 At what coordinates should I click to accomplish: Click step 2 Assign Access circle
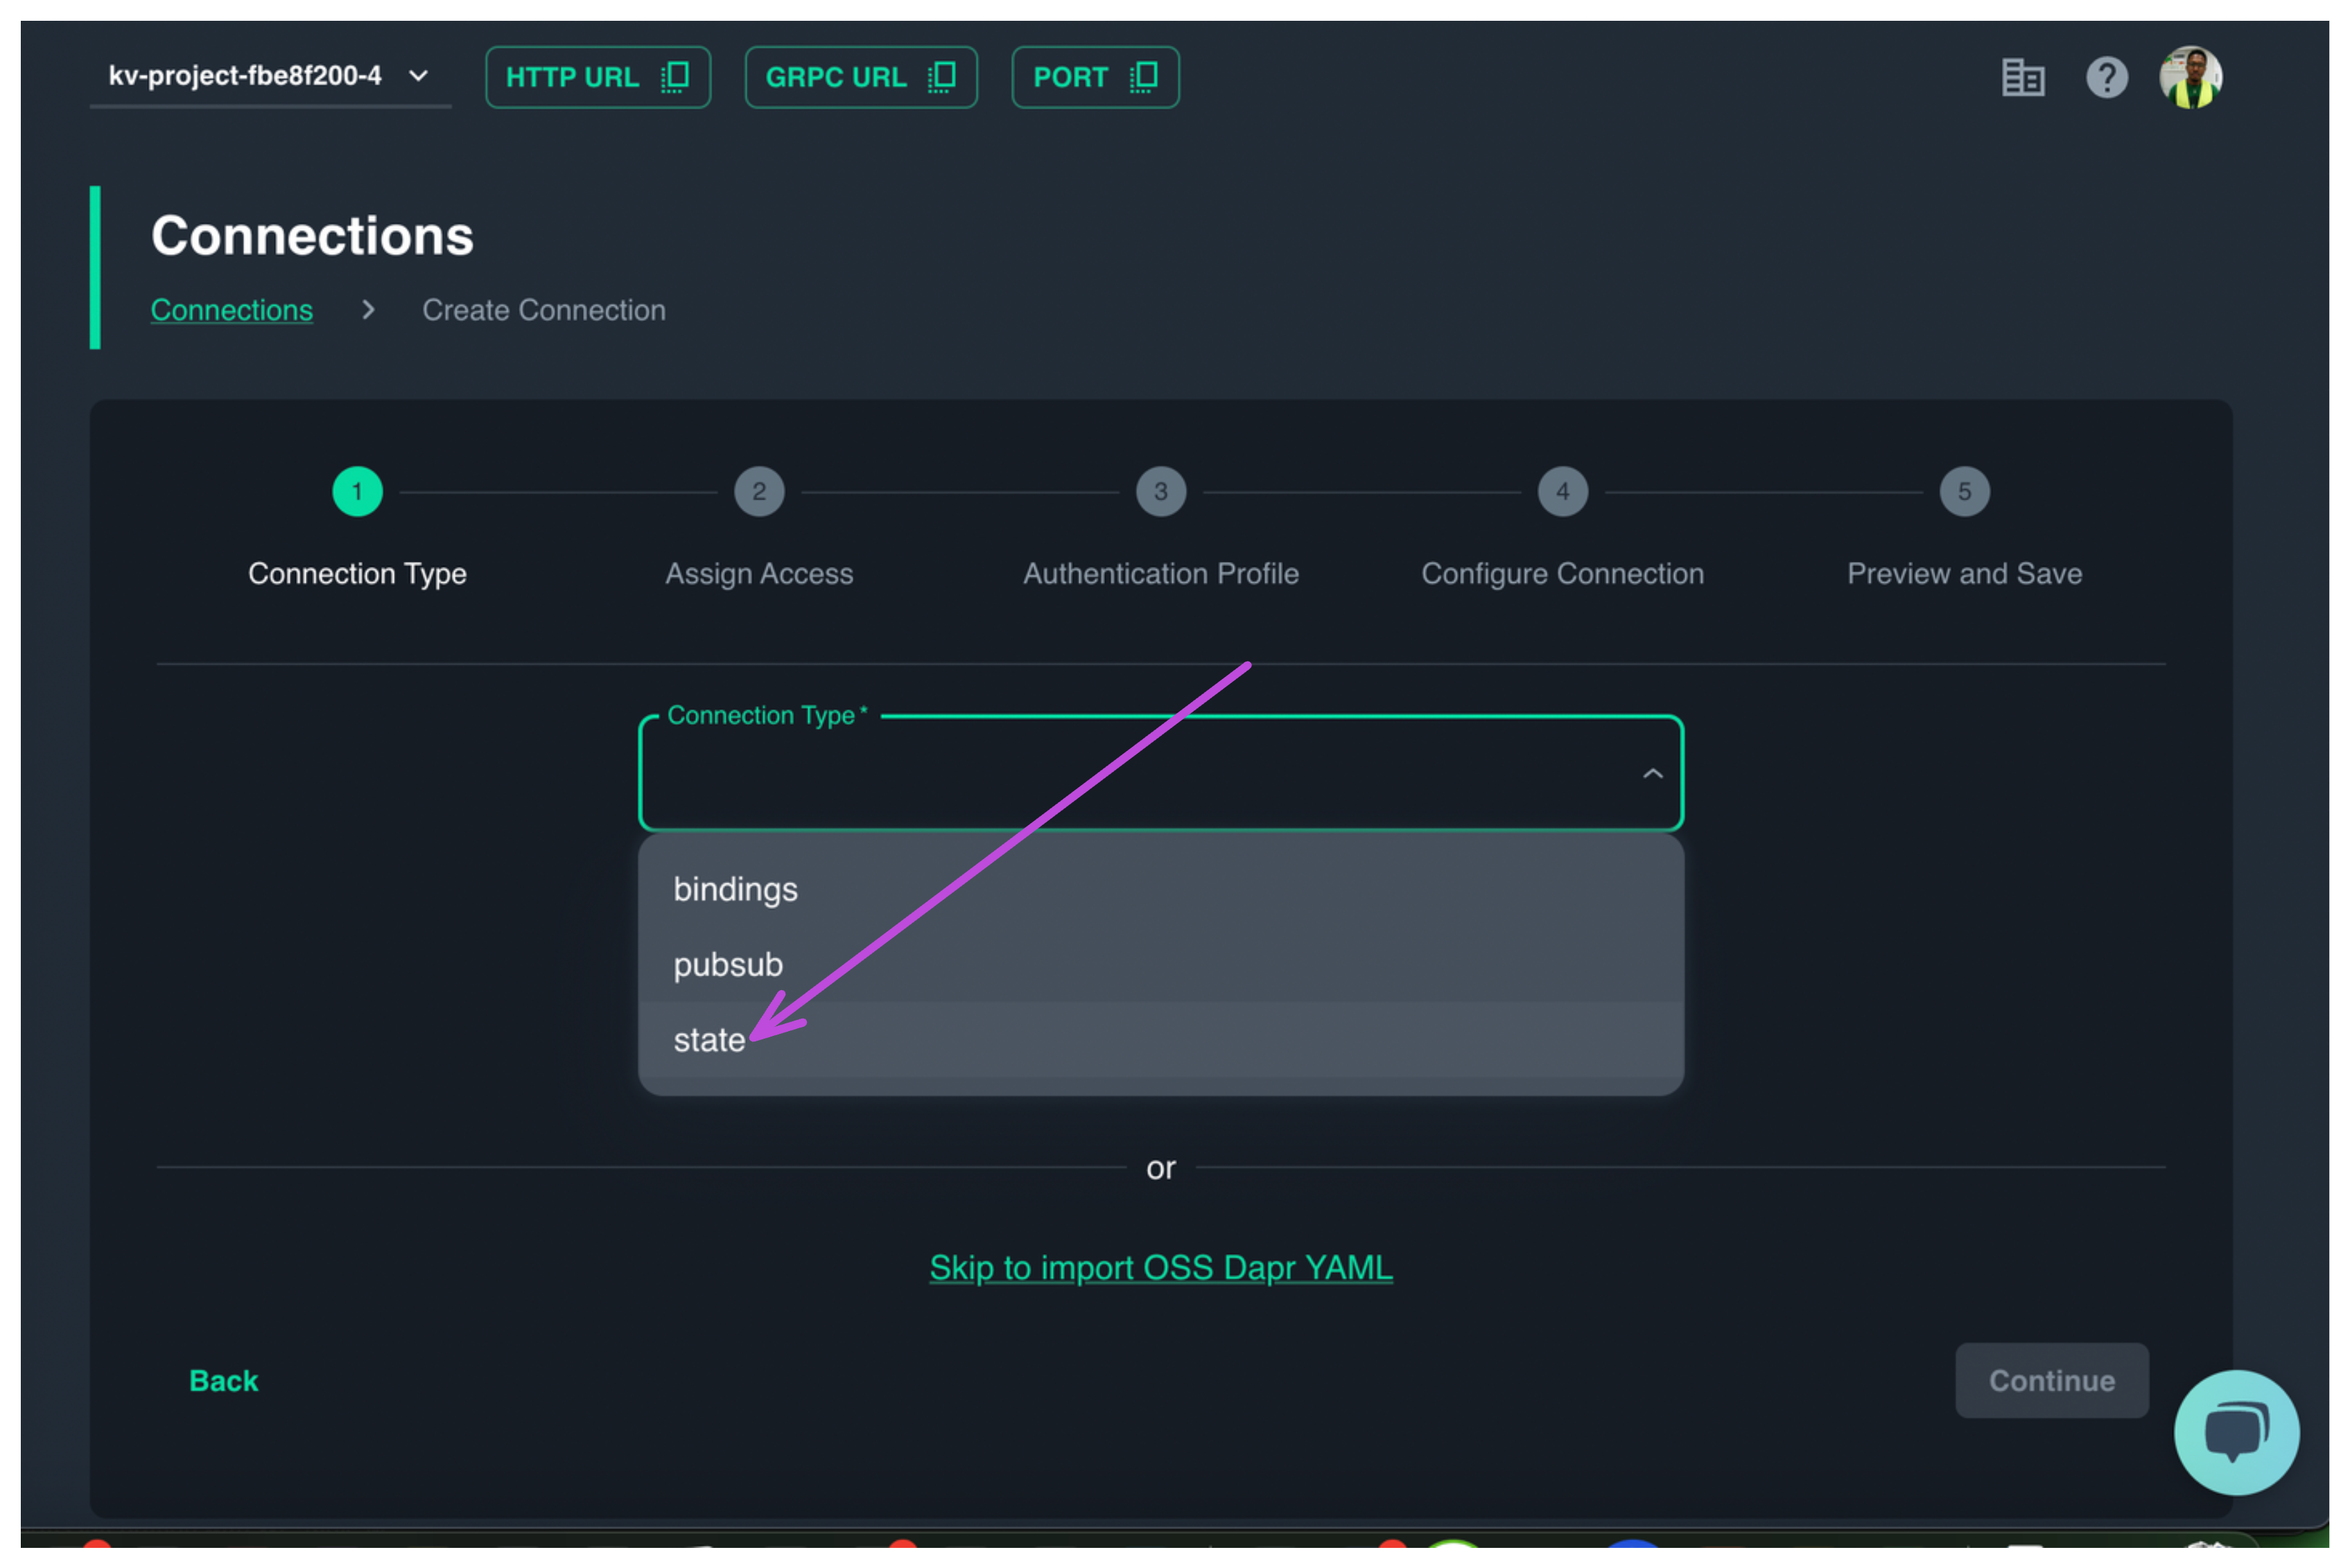coord(759,491)
